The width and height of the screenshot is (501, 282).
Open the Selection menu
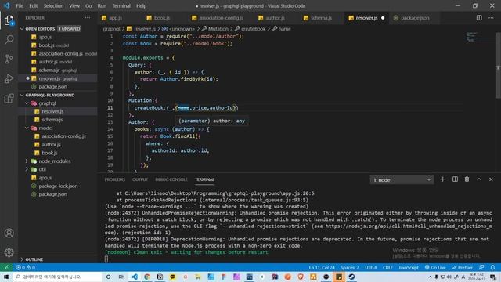click(53, 5)
